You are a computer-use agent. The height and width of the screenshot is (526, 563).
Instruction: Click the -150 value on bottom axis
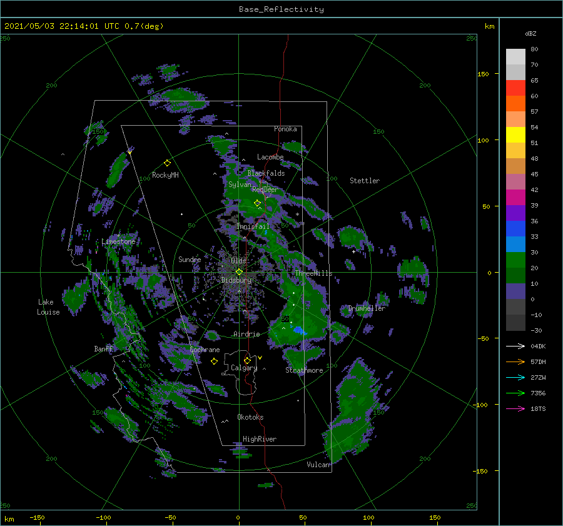pyautogui.click(x=37, y=517)
